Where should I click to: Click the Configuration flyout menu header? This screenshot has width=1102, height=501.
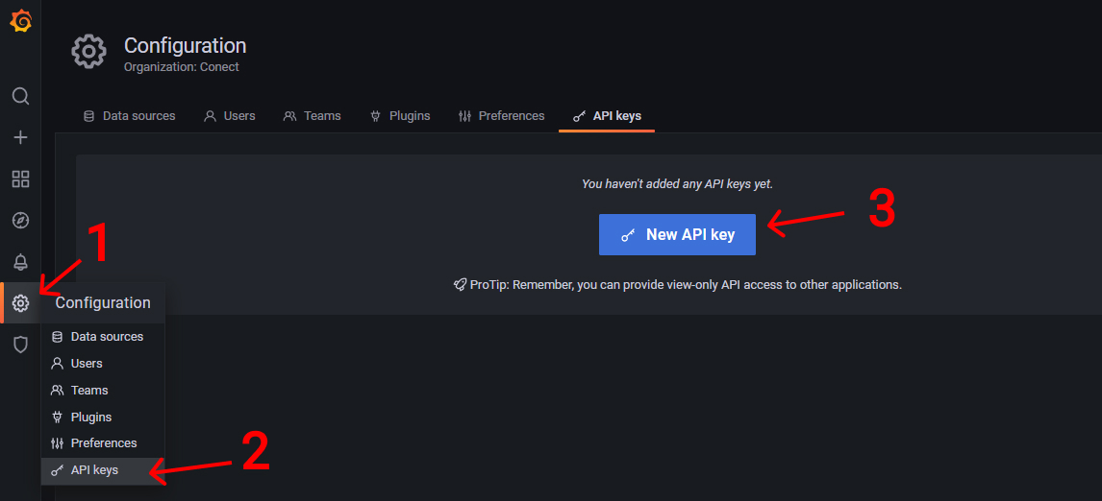(x=103, y=303)
